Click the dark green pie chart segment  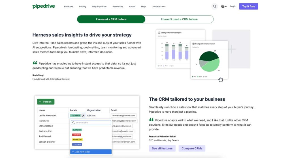pos(208,56)
